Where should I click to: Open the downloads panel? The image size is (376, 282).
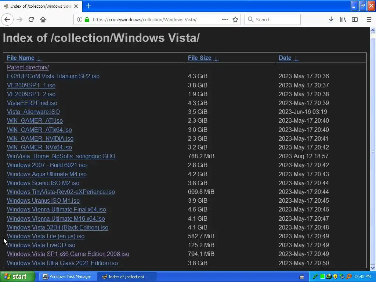pyautogui.click(x=331, y=20)
